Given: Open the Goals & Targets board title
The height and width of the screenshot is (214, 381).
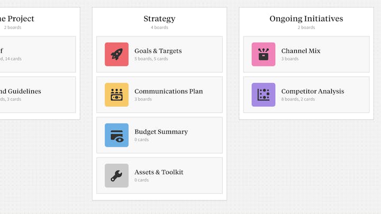Looking at the screenshot, I should [x=158, y=51].
